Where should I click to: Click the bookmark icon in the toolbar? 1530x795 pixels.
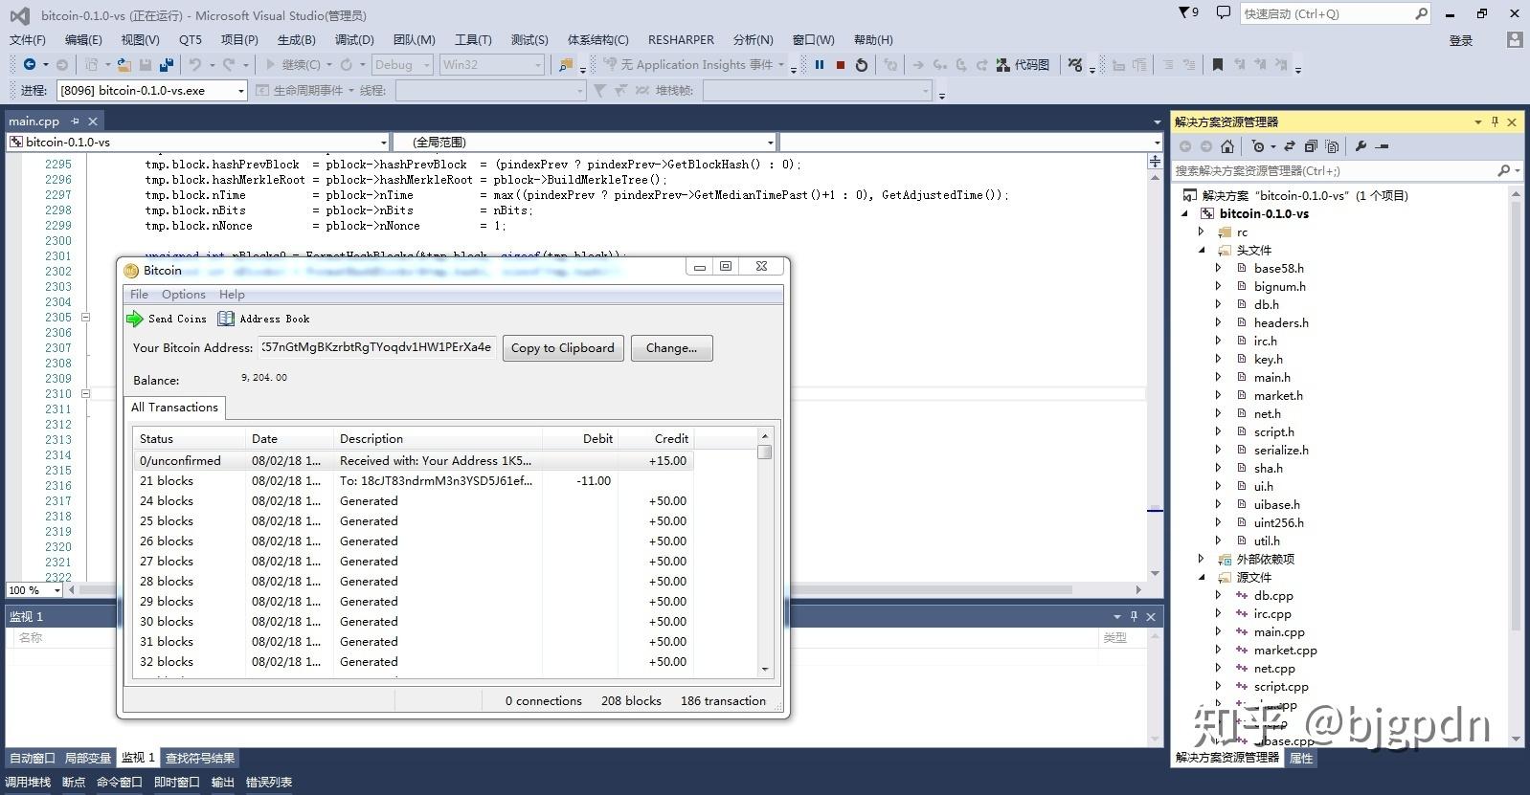pyautogui.click(x=1218, y=65)
